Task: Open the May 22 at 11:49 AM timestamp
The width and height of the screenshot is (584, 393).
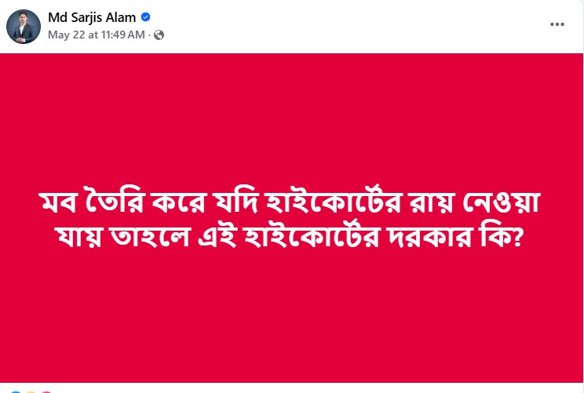Action: [x=96, y=35]
